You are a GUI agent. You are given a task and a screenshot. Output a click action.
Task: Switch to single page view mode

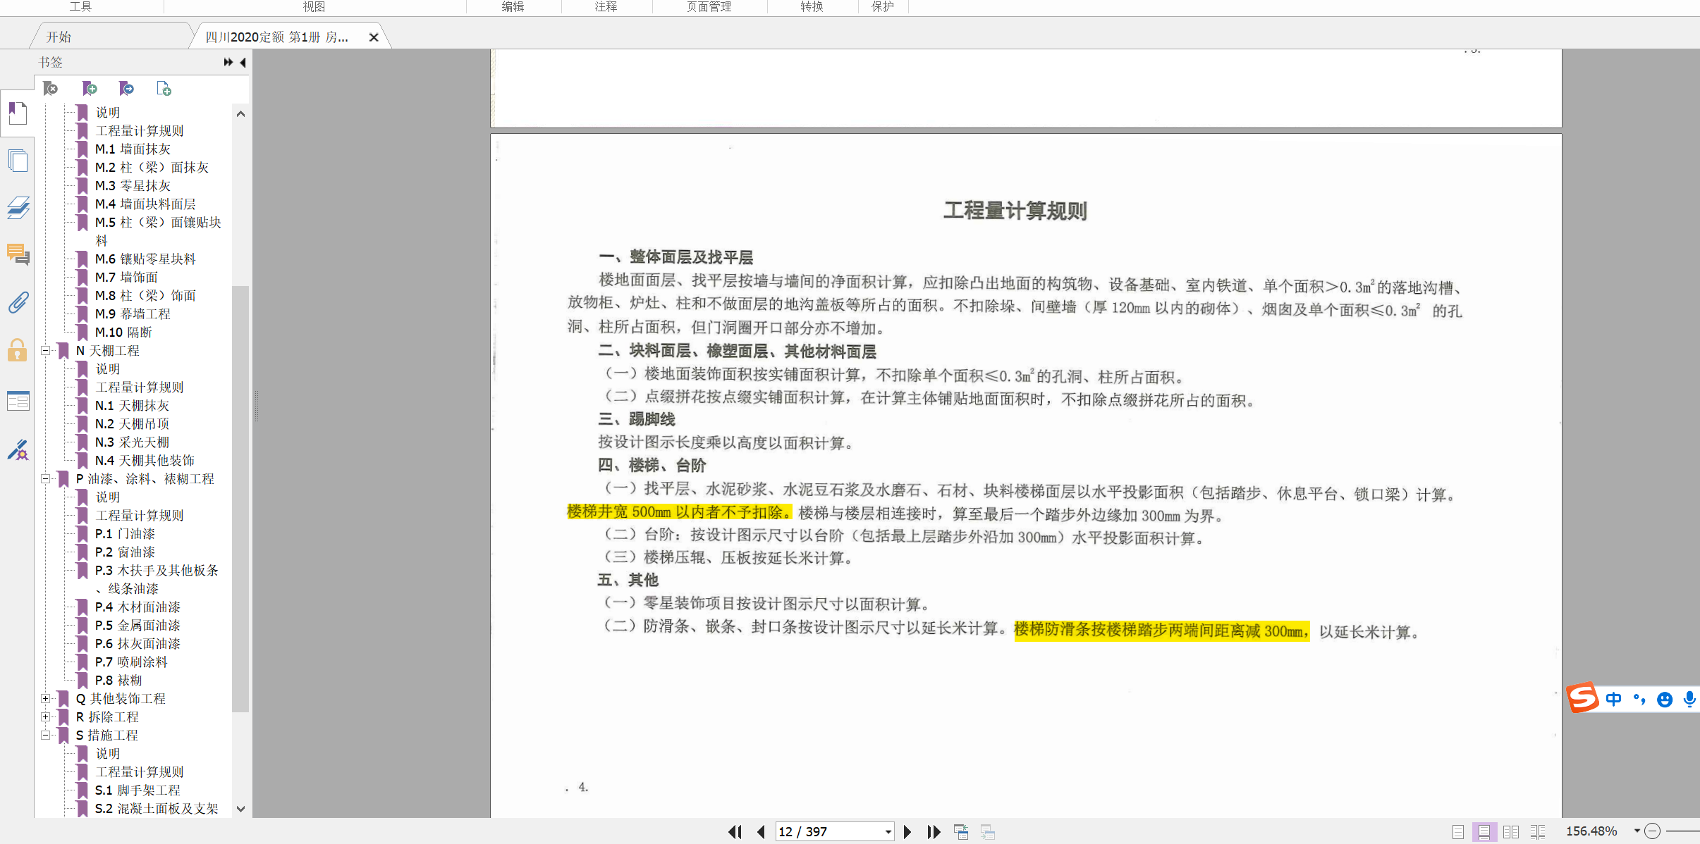point(1458,832)
